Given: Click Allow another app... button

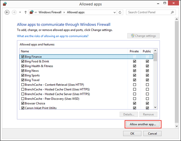Looking at the screenshot, I should (x=143, y=124).
